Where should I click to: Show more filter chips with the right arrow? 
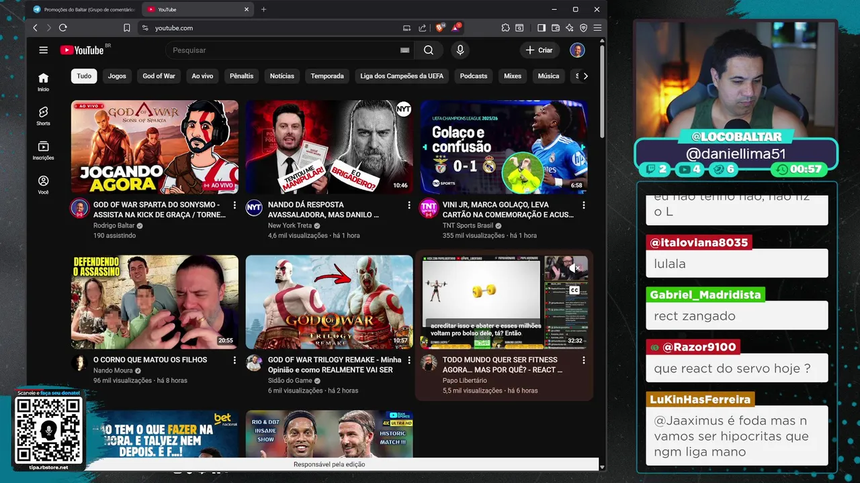585,76
